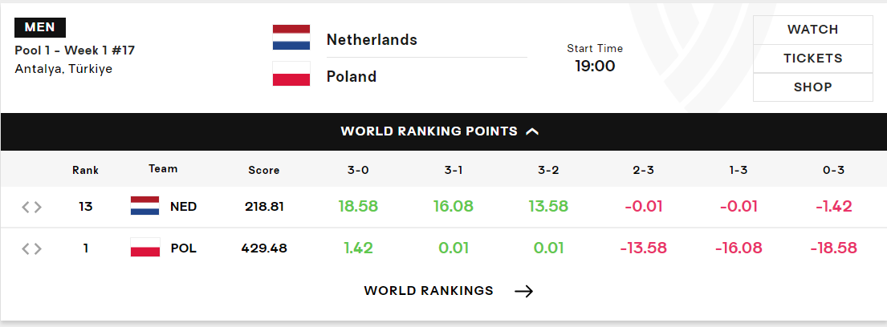This screenshot has width=887, height=327.
Task: Click the Netherlands flag in match header
Action: [291, 38]
